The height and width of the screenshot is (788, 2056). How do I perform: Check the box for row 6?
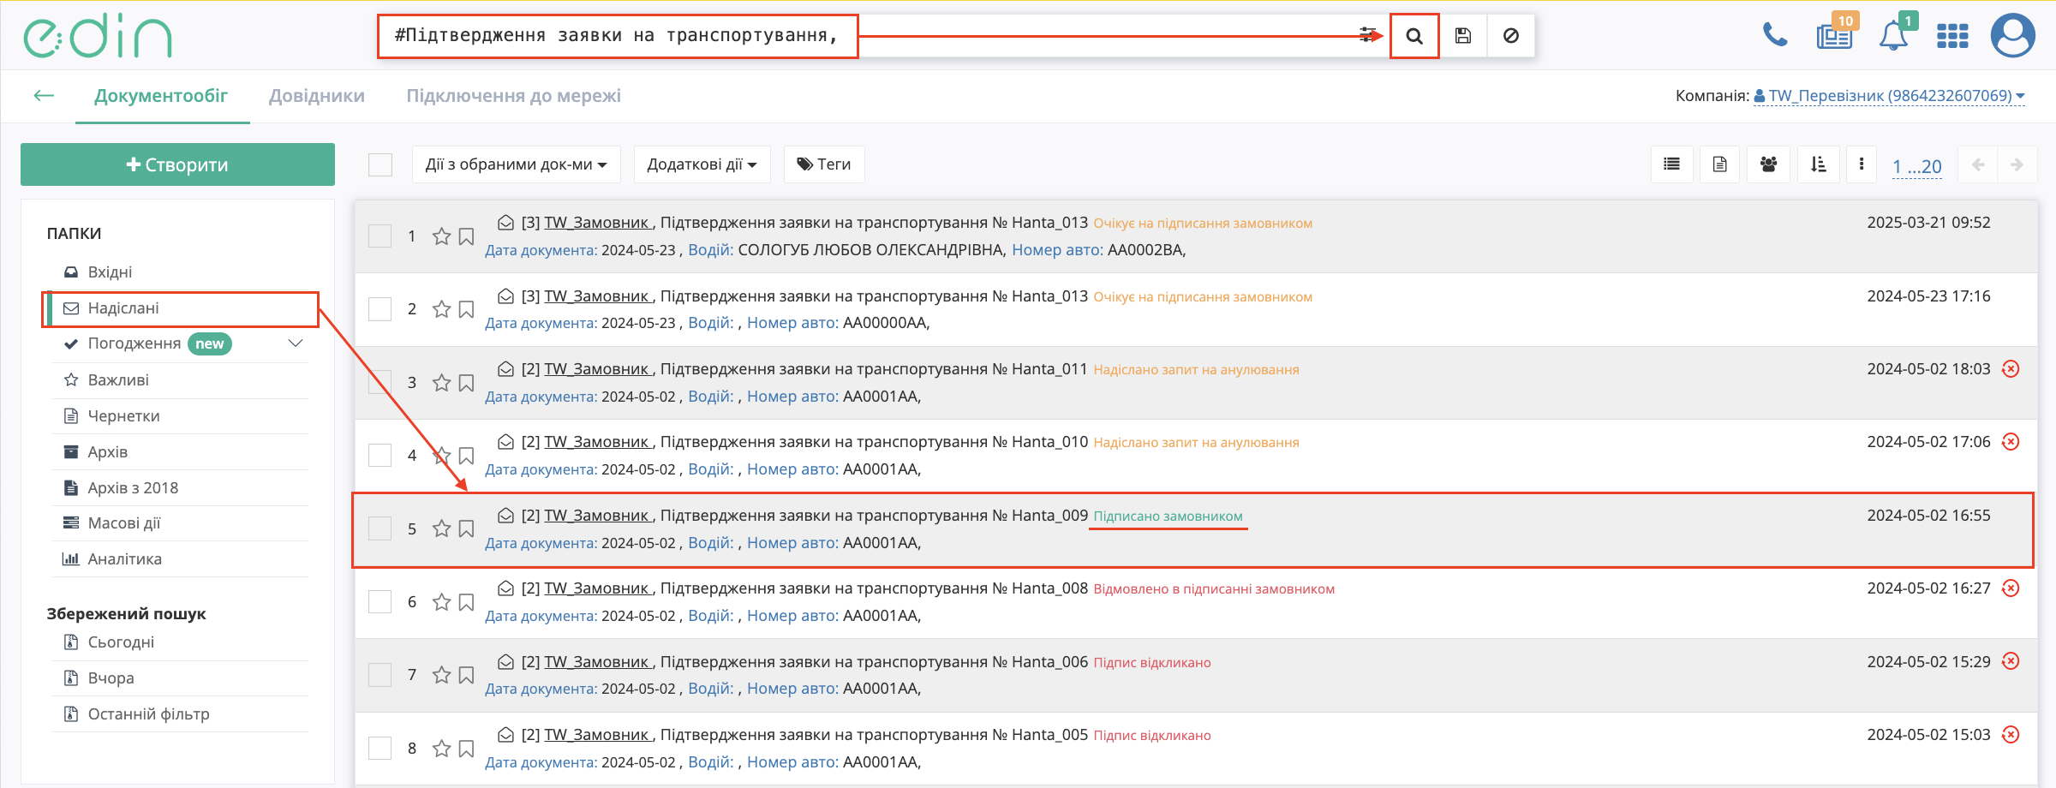tap(380, 602)
